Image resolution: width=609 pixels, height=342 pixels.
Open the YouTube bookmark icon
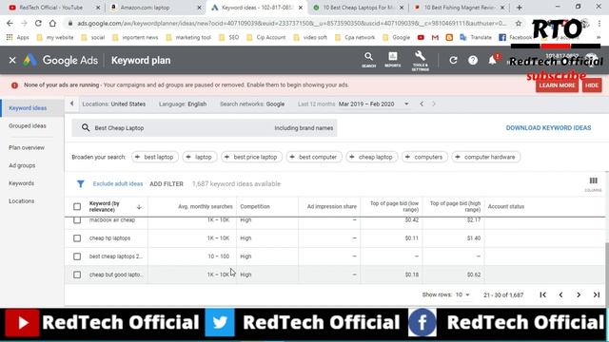tap(421, 38)
